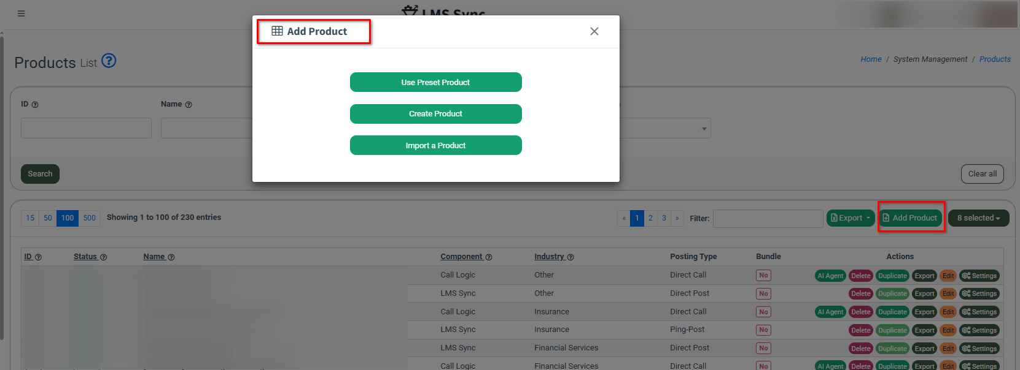Click into the Filter text field
This screenshot has width=1020, height=370.
click(768, 219)
